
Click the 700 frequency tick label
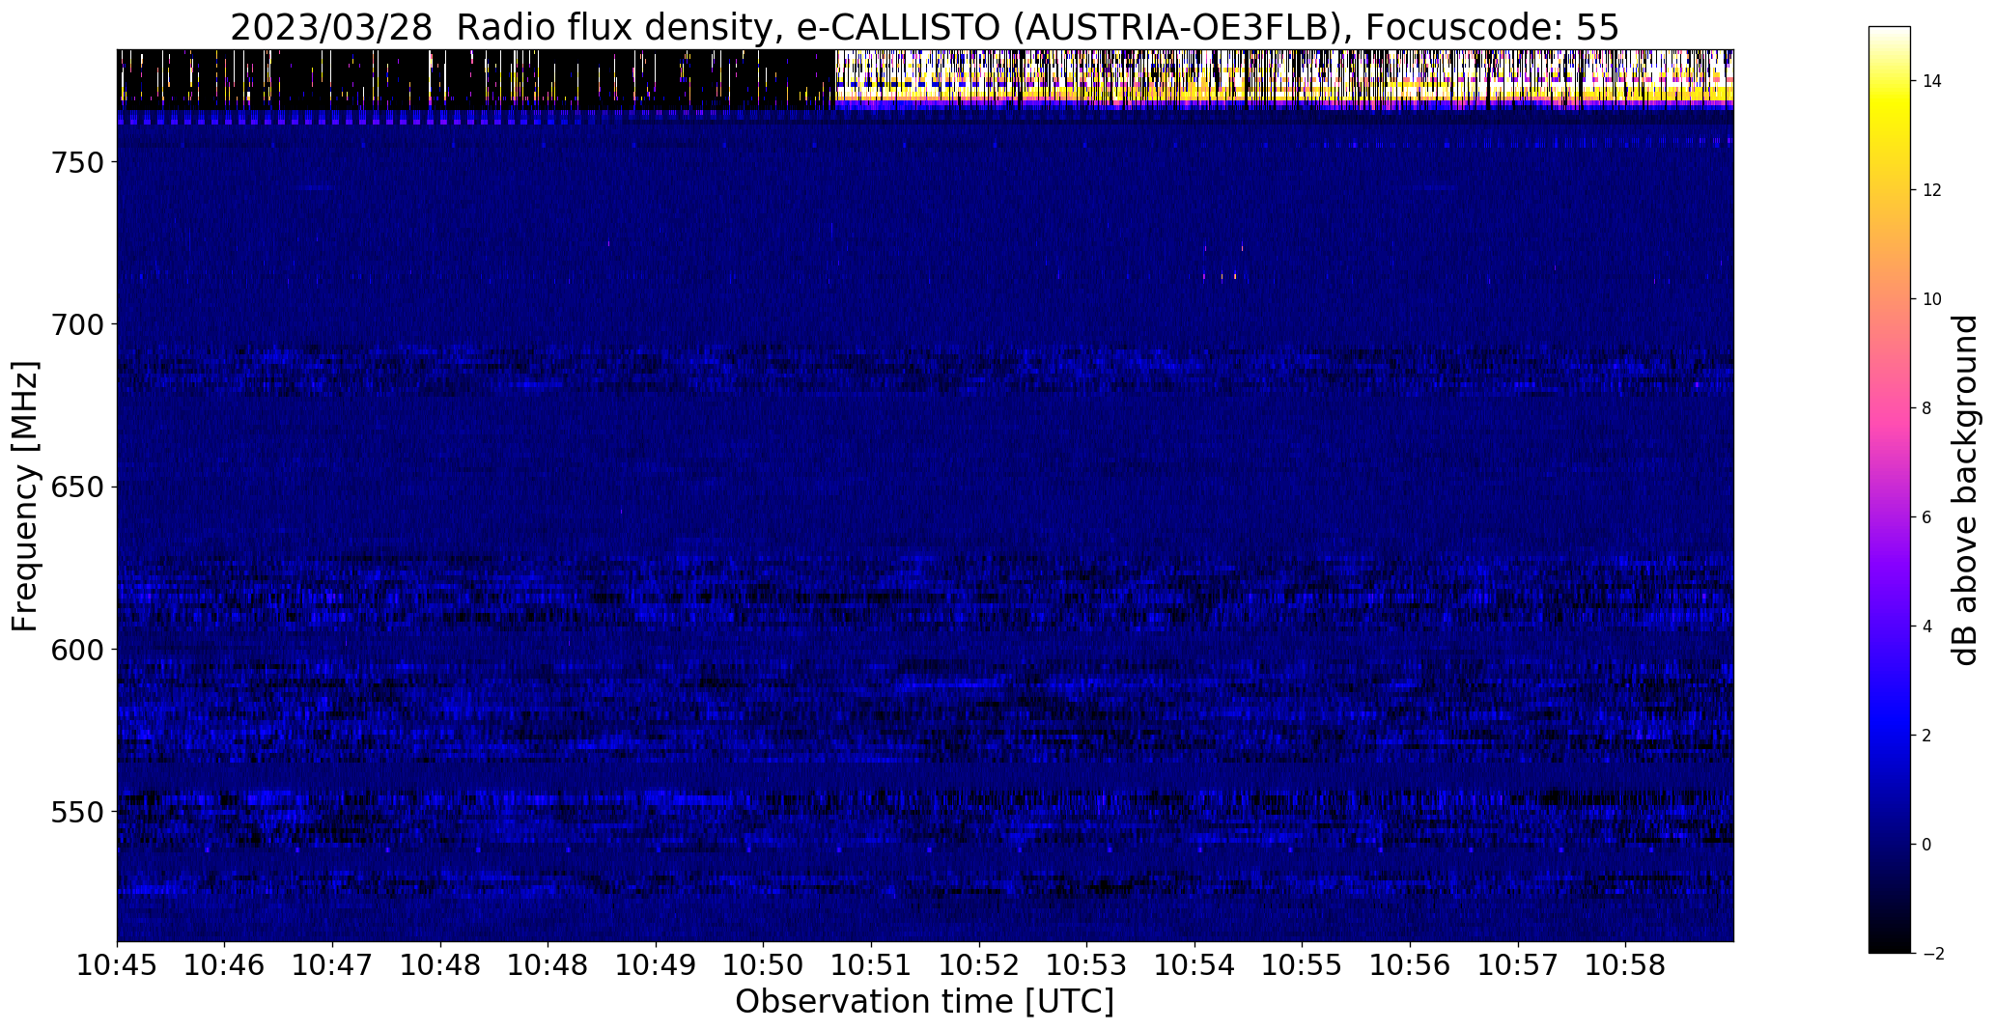coord(75,324)
